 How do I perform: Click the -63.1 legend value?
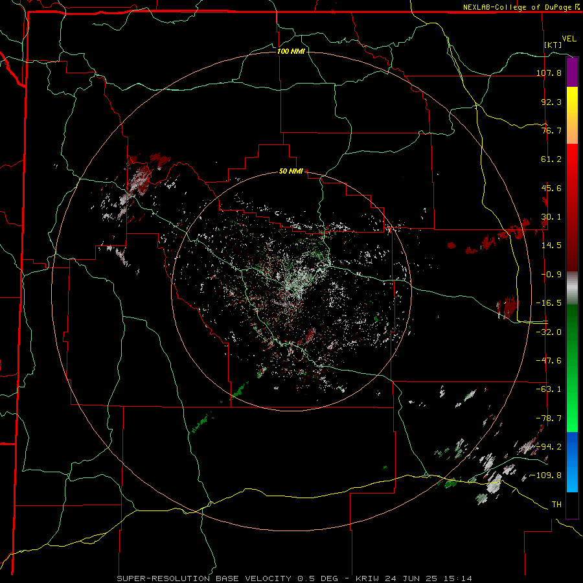pos(549,389)
